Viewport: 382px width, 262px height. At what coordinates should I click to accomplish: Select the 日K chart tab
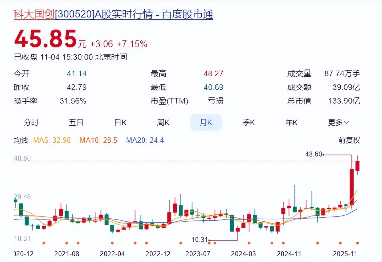[x=120, y=122]
